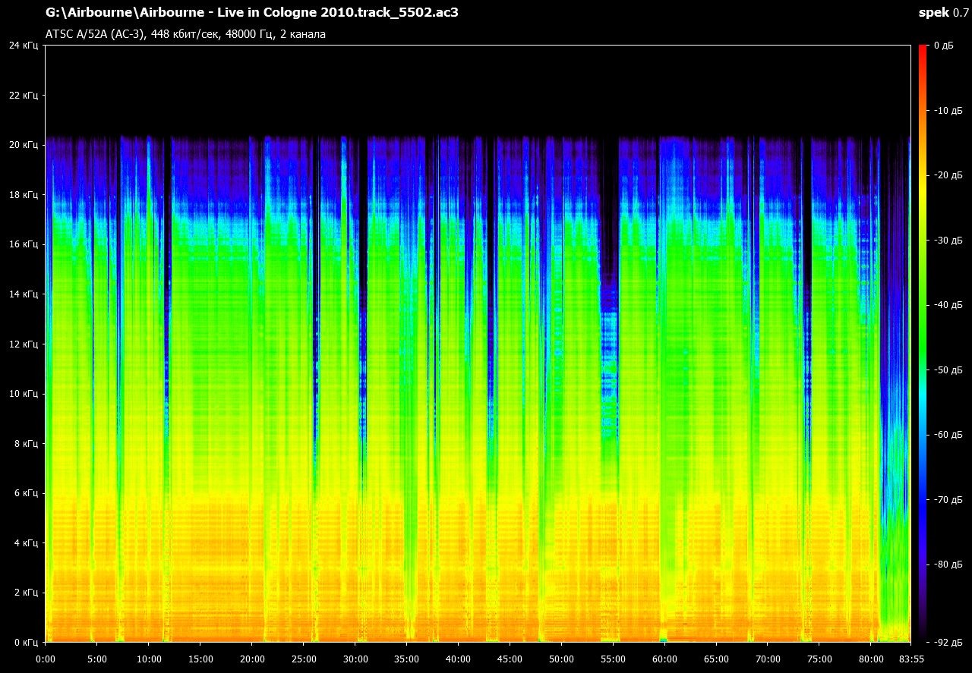Click the 55:00 time axis label
Viewport: 972px width, 673px height.
click(x=613, y=659)
